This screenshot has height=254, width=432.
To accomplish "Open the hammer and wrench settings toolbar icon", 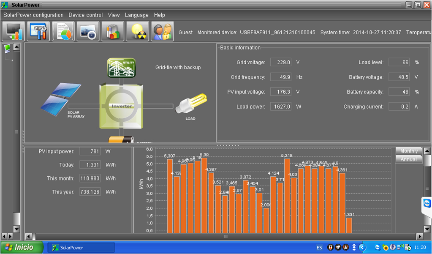I will pos(38,31).
